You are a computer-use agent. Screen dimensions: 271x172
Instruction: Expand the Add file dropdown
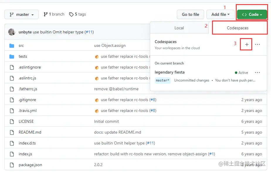(x=221, y=14)
